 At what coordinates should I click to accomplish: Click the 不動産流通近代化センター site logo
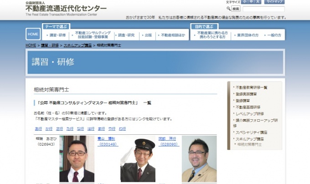coord(66,9)
